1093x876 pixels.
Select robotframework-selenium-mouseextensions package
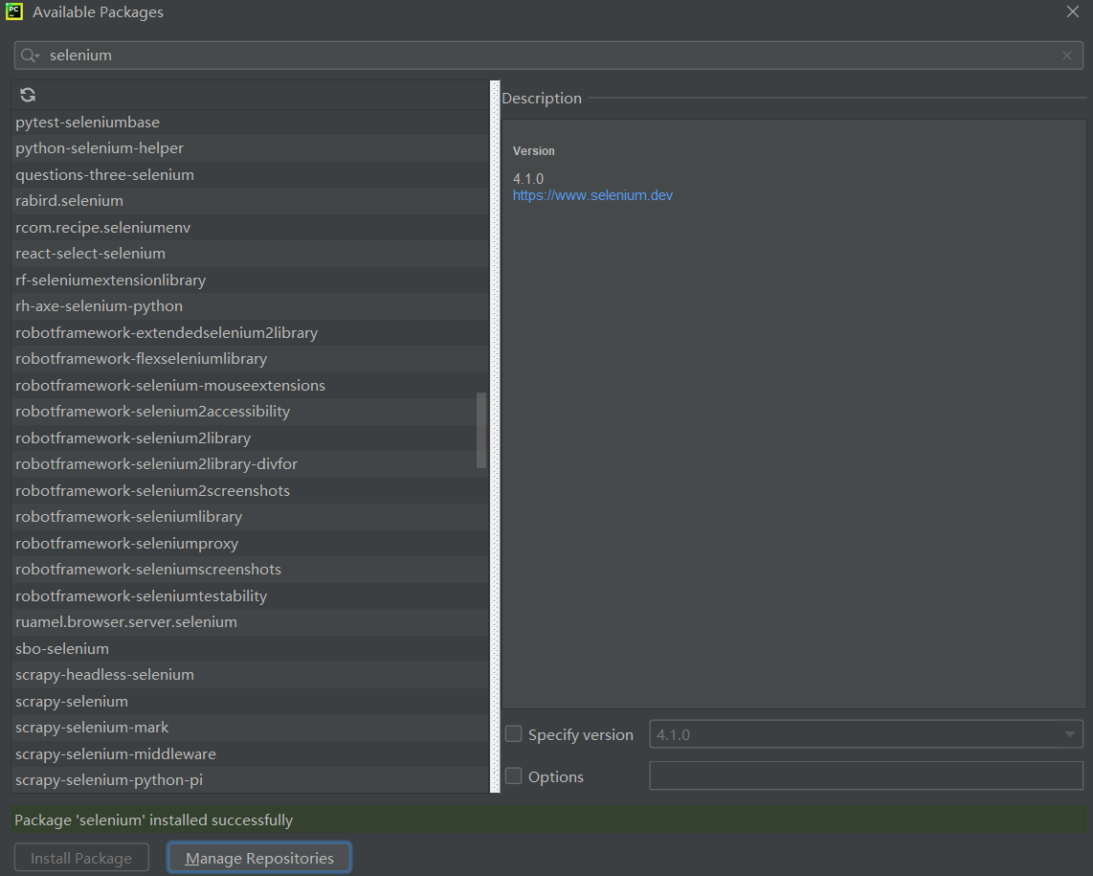(250, 386)
